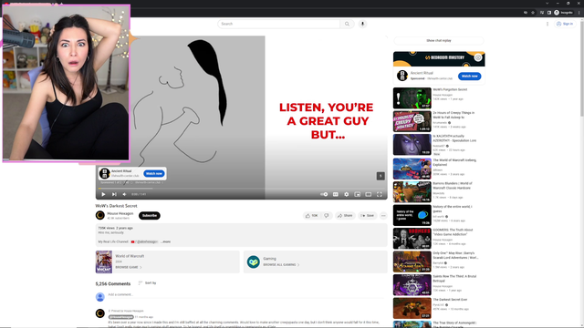This screenshot has width=584, height=328.
Task: Play the video with the play button
Action: pos(103,194)
